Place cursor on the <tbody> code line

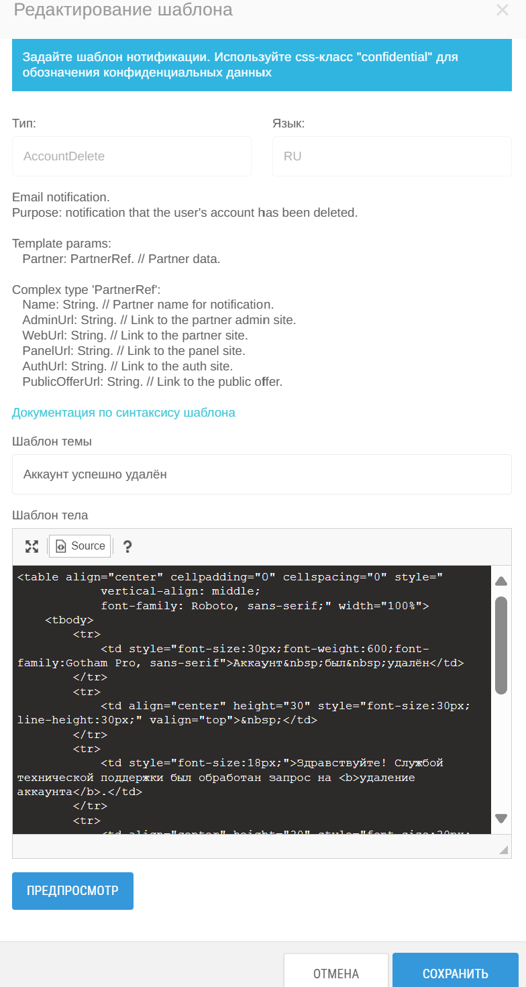69,620
